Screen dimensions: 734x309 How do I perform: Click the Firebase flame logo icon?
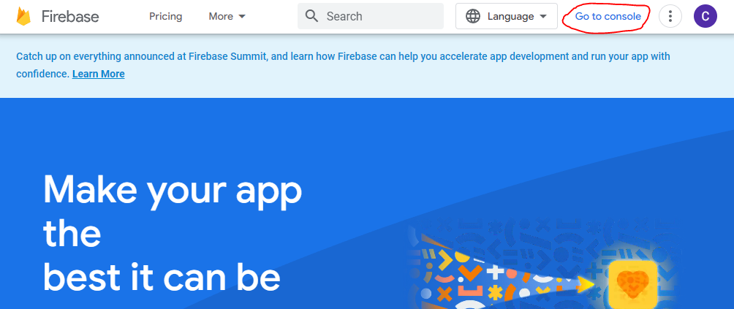point(23,16)
